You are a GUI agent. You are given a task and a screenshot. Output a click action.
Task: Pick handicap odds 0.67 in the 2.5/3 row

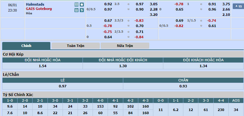click(x=108, y=21)
